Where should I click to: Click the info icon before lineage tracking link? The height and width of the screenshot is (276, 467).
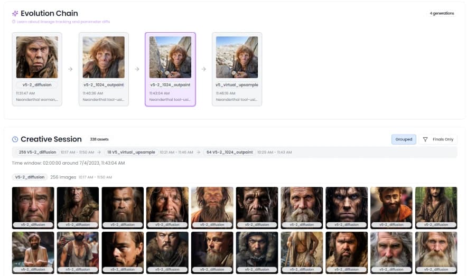14,22
